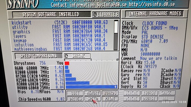Enable ALL cache modes button
The image size is (191, 107).
click(x=167, y=98)
